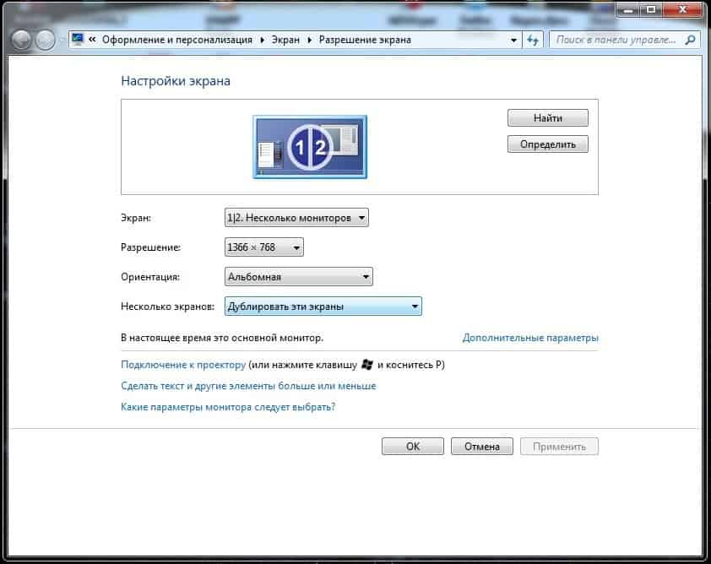
Task: Maximize the window
Action: click(x=651, y=9)
